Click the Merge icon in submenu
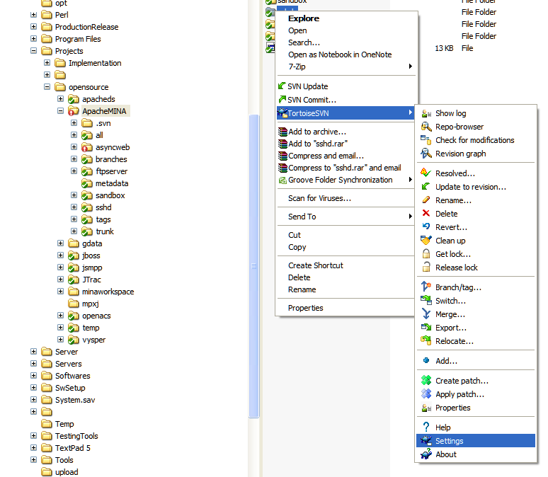 click(x=426, y=314)
